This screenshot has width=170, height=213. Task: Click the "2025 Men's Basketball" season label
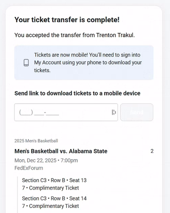[x=36, y=141]
